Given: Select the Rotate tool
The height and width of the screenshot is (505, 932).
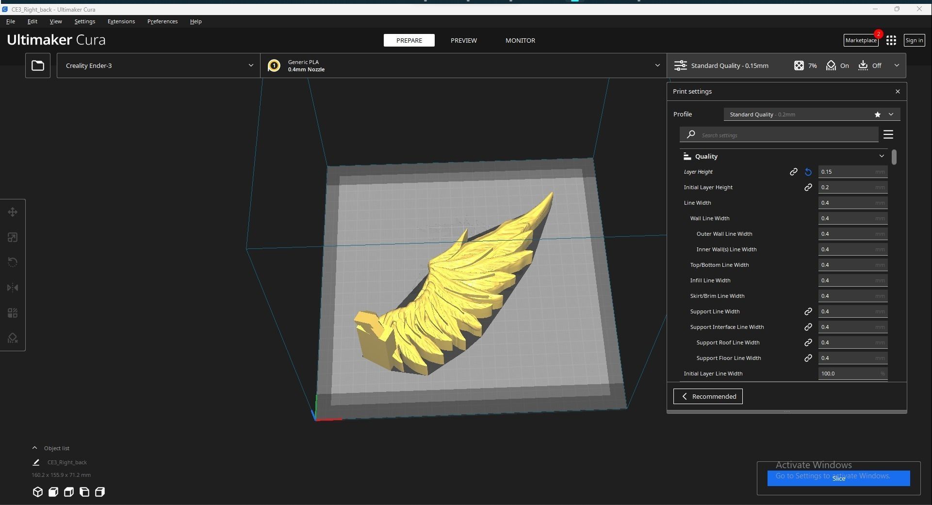Looking at the screenshot, I should tap(13, 262).
